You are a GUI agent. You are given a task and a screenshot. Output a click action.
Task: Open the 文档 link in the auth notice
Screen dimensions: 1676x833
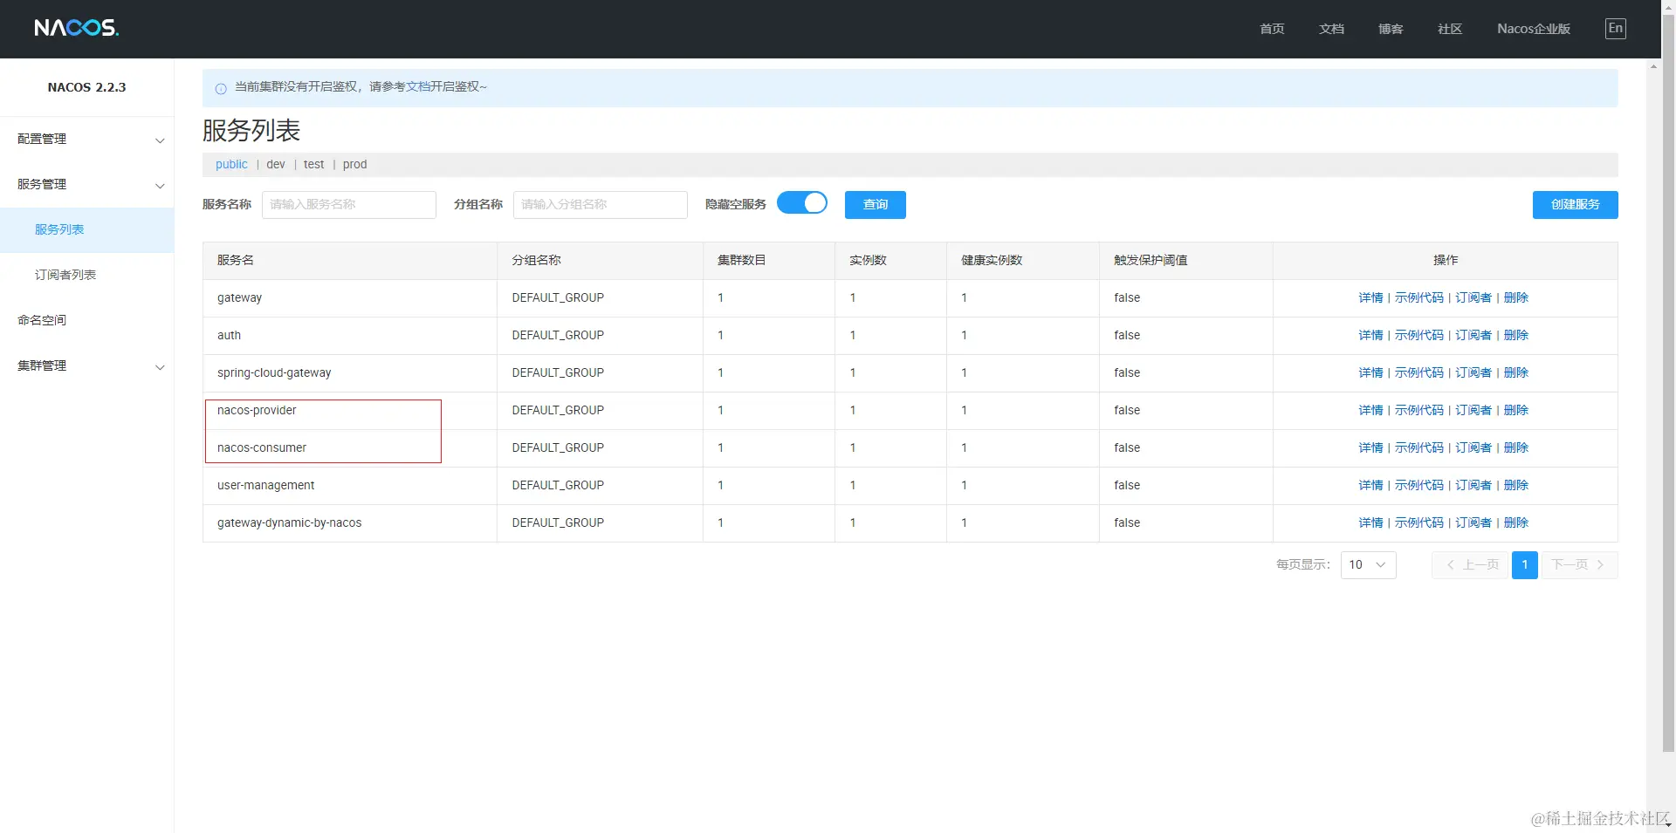click(418, 87)
